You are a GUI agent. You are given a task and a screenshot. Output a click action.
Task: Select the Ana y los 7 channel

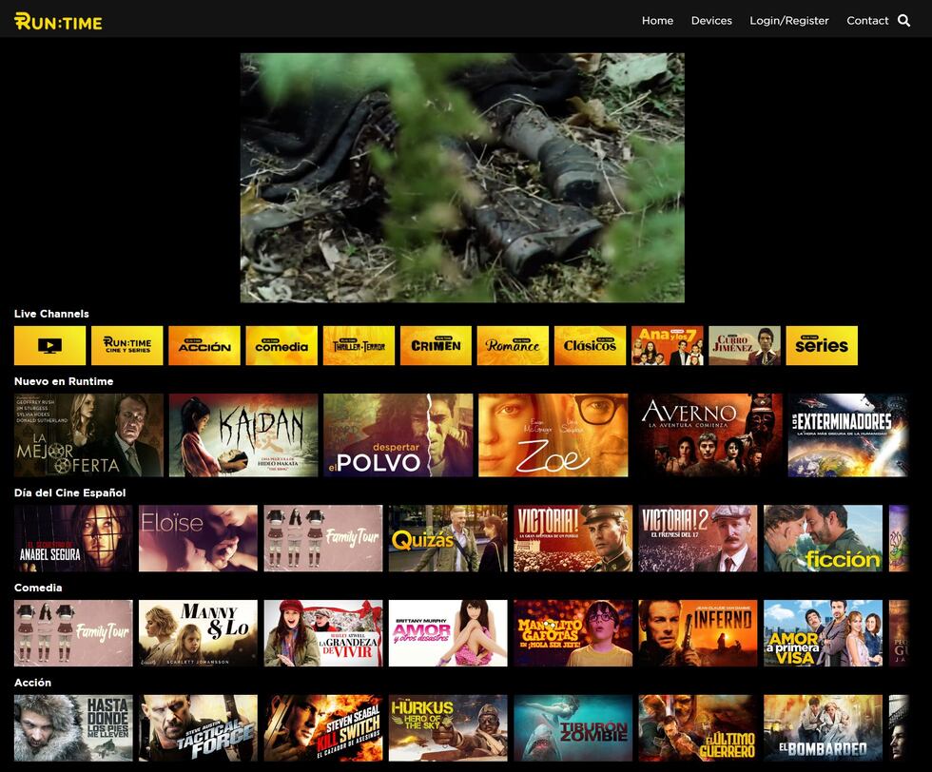[x=666, y=345]
